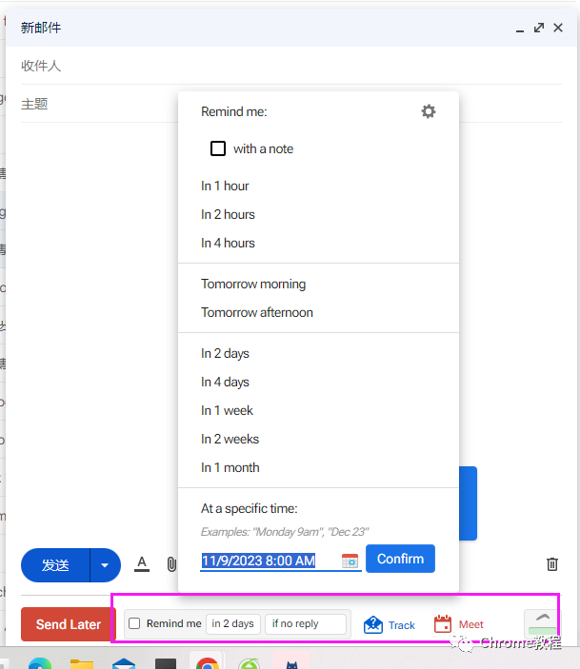Image resolution: width=580 pixels, height=669 pixels.
Task: Click the Confirm button
Action: pos(400,559)
